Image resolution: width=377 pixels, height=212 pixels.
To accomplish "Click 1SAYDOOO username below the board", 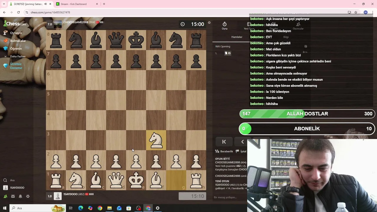I will pyautogui.click(x=70, y=194).
